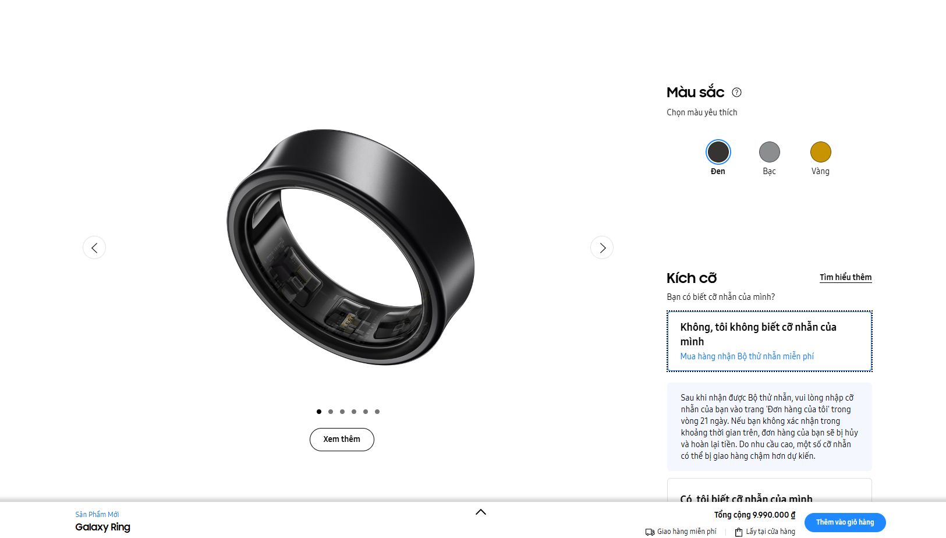The height and width of the screenshot is (538, 946).
Task: Open the Màu sắc help question icon
Action: pyautogui.click(x=736, y=92)
